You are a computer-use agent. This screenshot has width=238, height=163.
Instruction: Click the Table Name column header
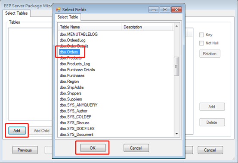click(x=90, y=27)
